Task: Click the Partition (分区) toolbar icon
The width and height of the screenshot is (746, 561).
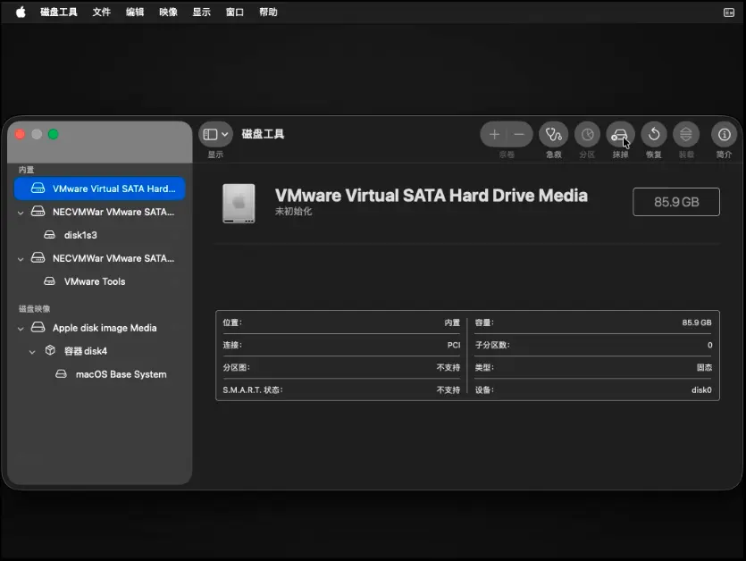Action: click(587, 135)
